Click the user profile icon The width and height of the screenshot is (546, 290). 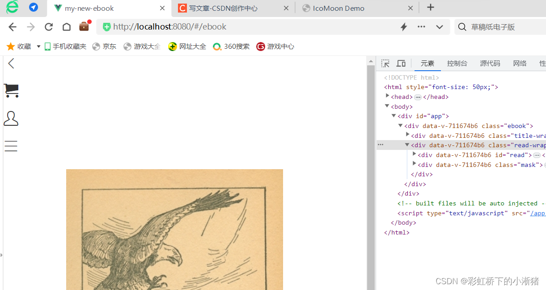click(x=11, y=119)
